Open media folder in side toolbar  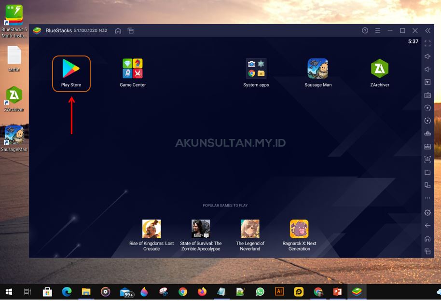(427, 172)
